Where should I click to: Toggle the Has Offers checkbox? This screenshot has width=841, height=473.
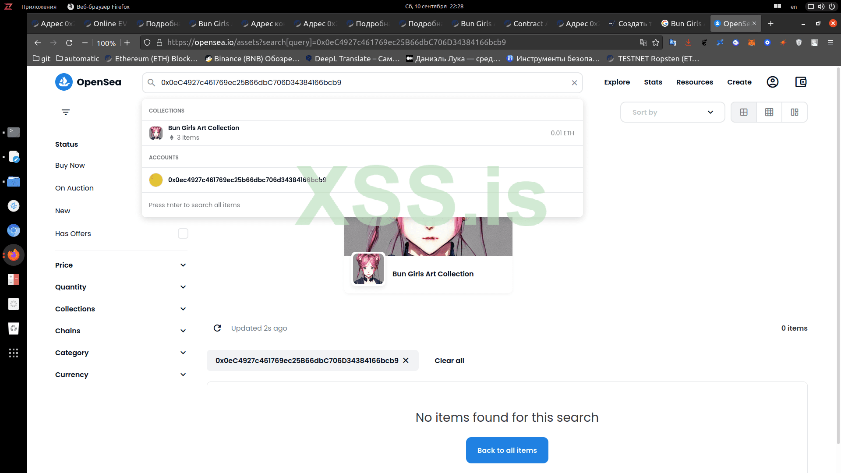183,233
